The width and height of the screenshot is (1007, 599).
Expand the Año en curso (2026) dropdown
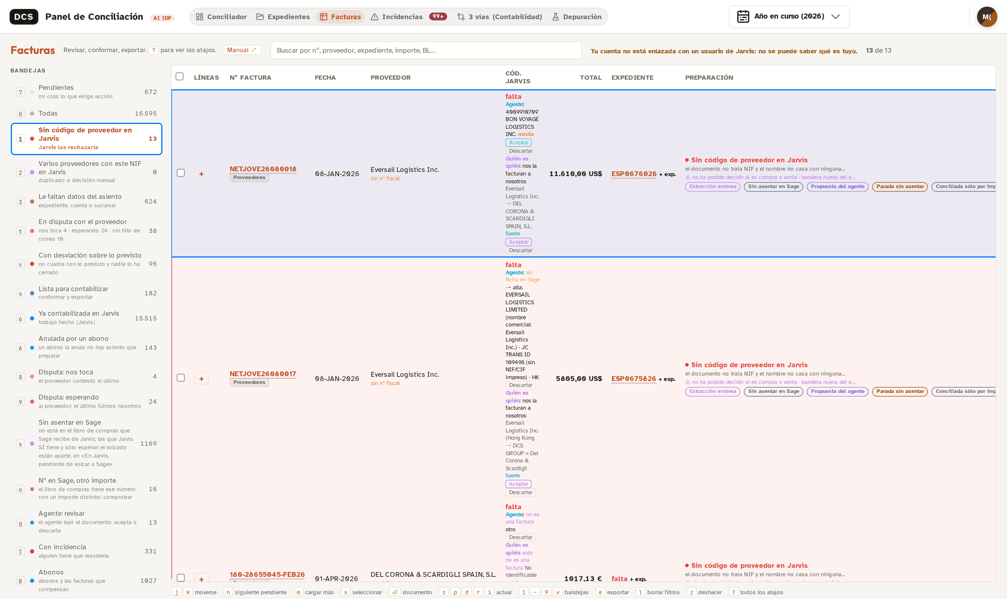click(x=789, y=17)
